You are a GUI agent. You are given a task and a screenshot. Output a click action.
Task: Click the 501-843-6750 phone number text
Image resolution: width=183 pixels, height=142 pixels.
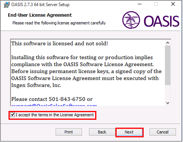[67, 99]
